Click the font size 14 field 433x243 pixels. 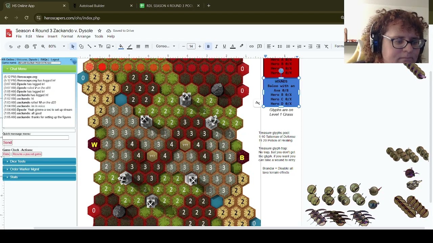click(x=191, y=46)
